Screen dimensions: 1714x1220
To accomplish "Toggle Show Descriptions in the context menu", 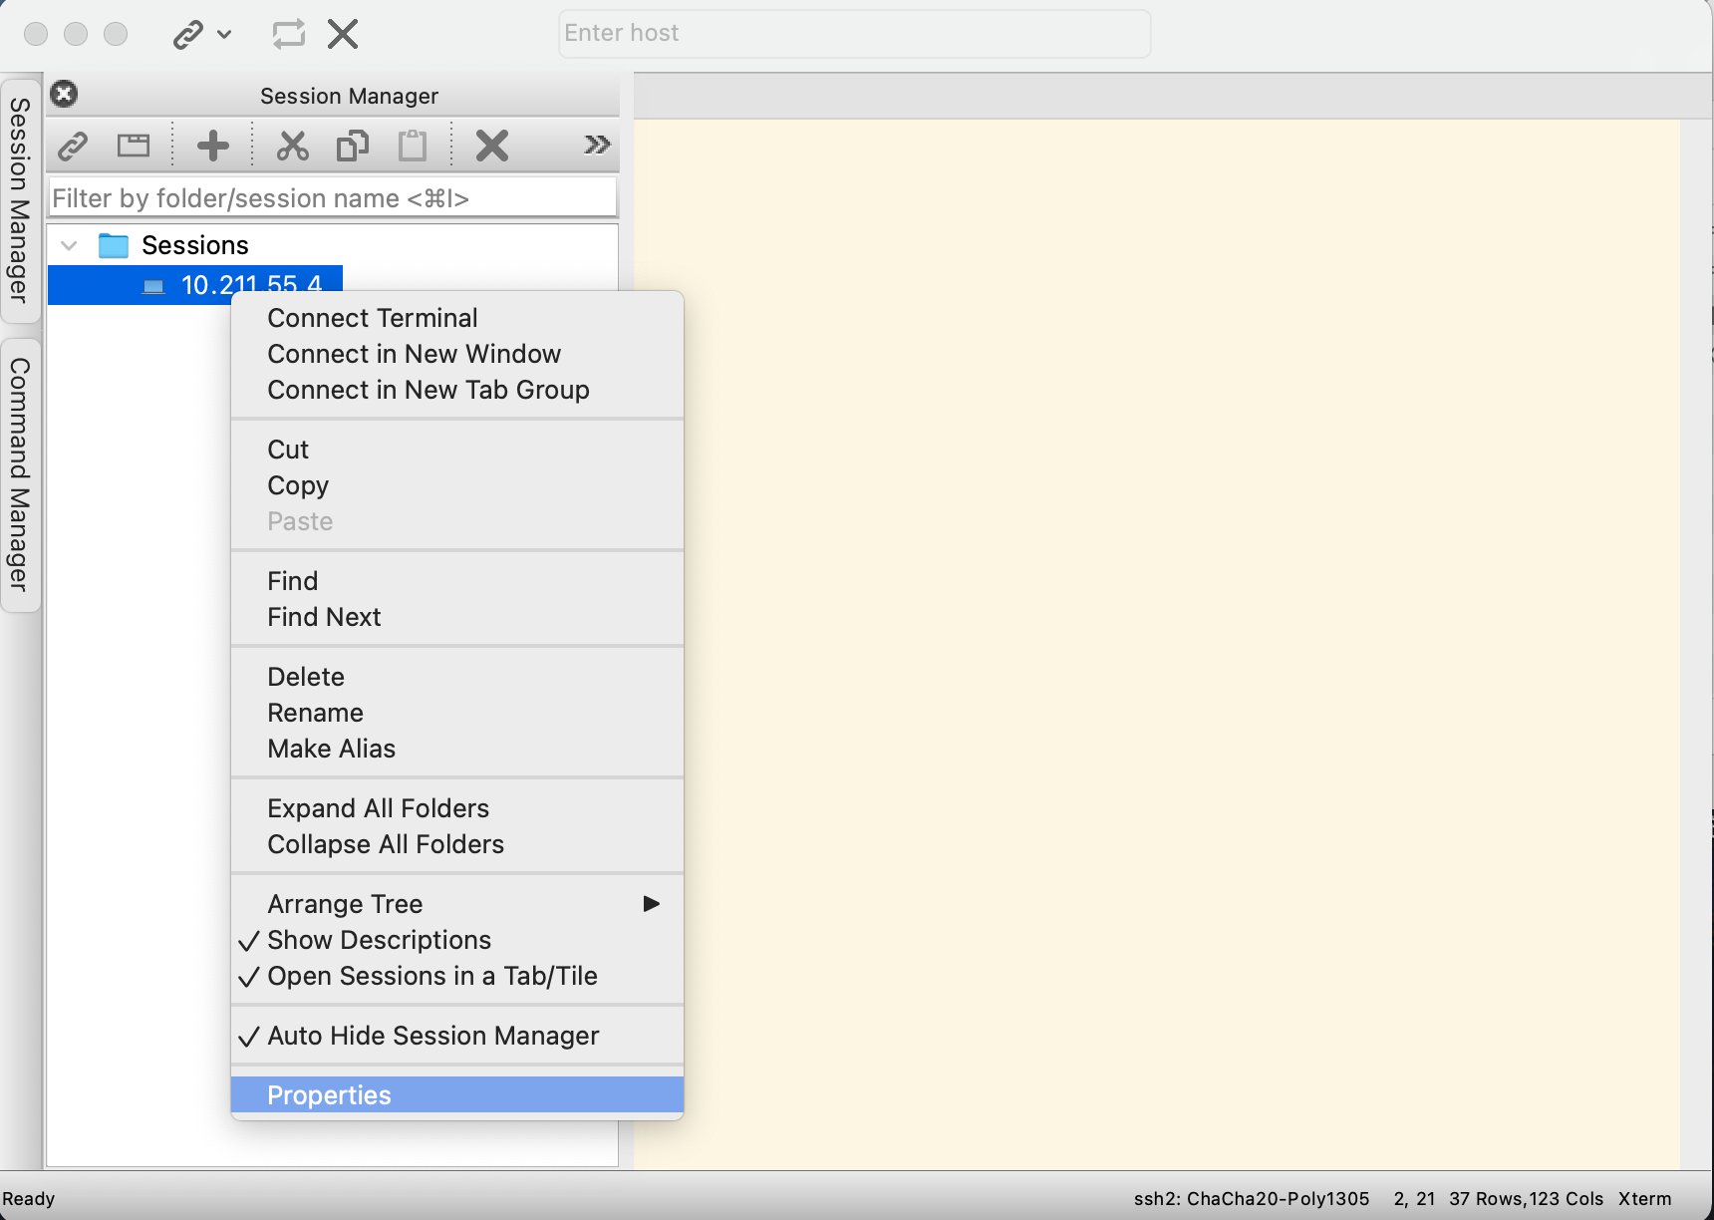I will tap(379, 939).
